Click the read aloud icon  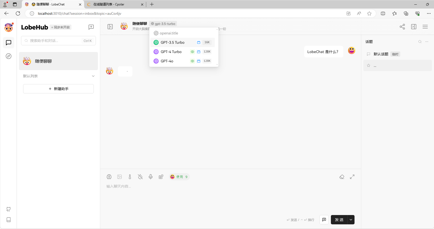[359, 13]
